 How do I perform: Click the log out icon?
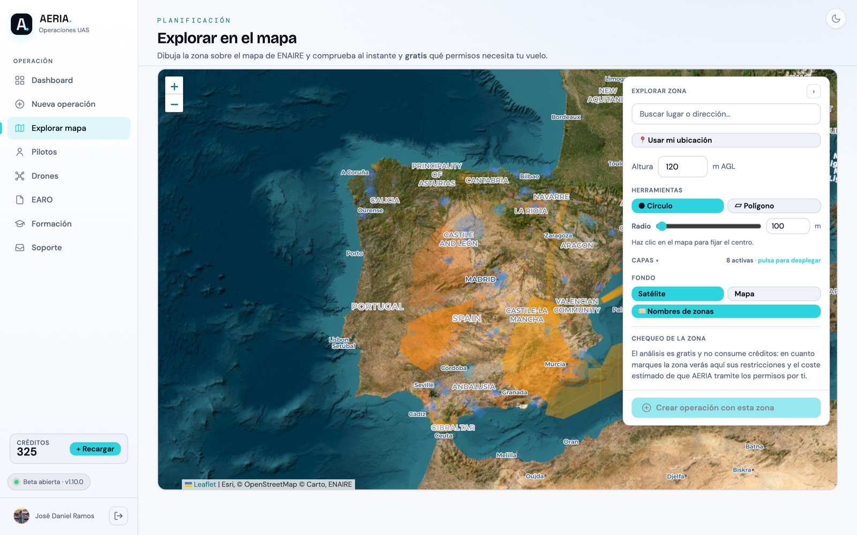point(118,516)
